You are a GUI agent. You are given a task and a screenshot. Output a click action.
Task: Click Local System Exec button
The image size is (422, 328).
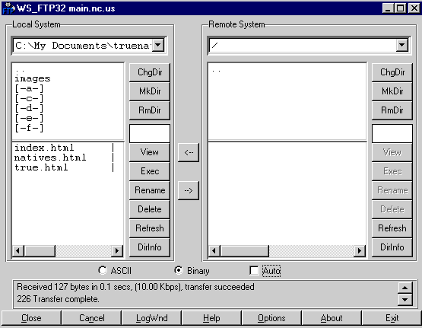click(x=150, y=171)
